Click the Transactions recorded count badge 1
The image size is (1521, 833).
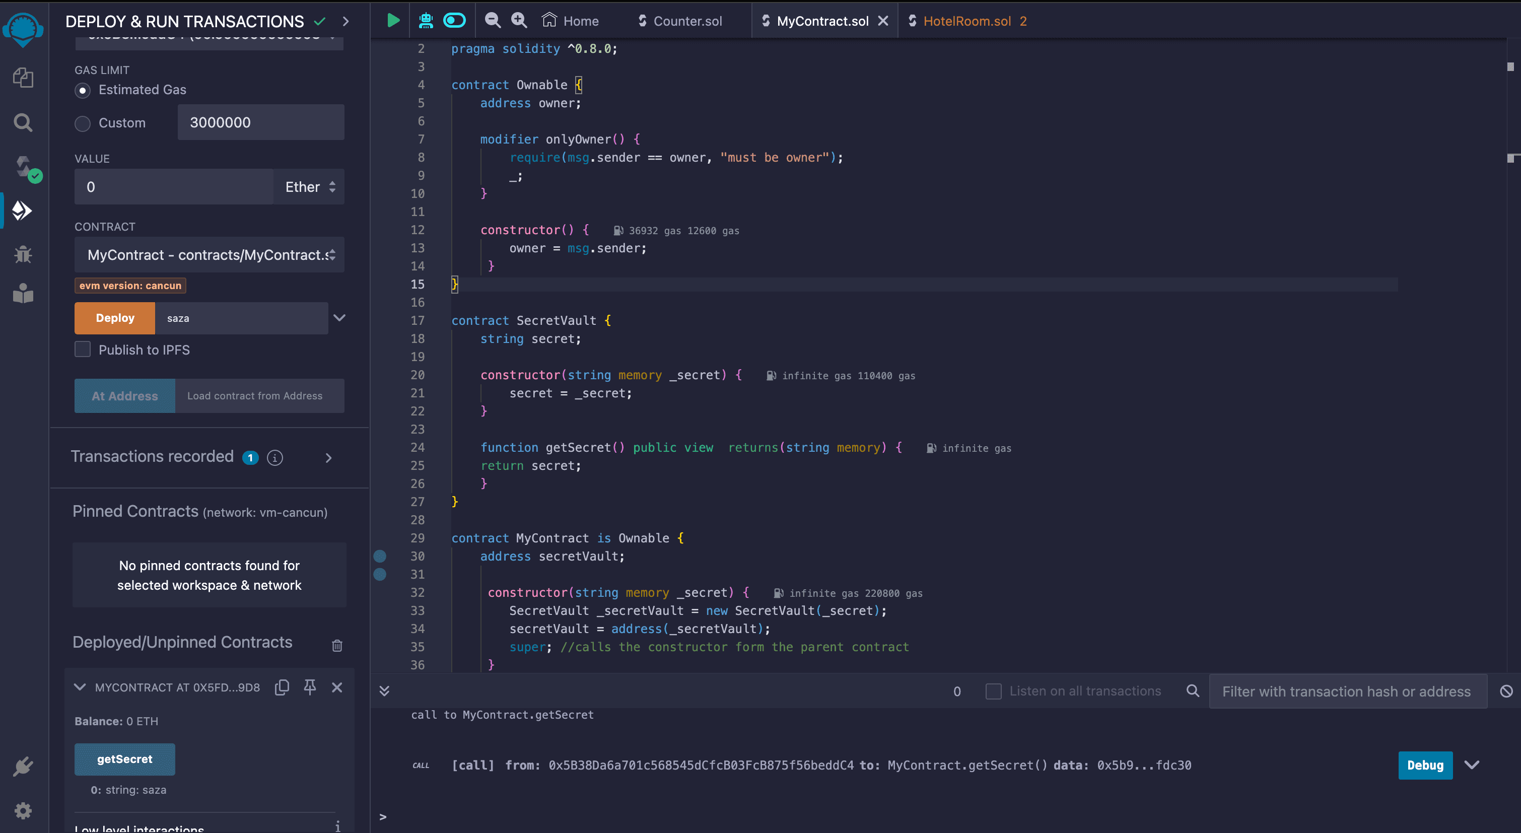(250, 457)
